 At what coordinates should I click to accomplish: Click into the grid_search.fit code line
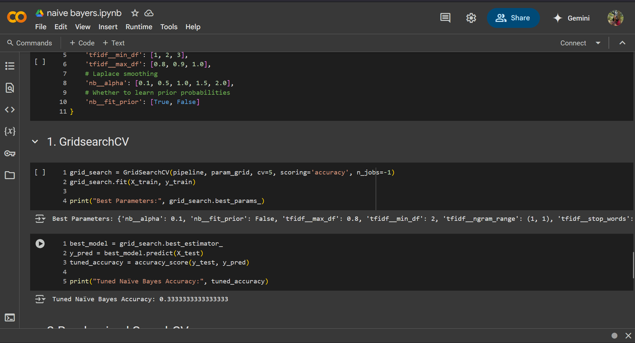point(132,182)
